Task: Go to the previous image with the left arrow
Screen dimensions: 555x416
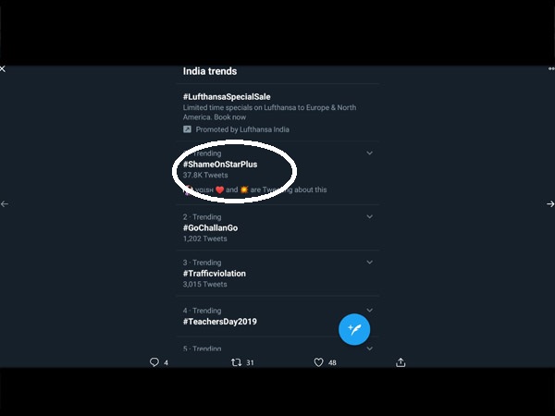Action: tap(5, 204)
